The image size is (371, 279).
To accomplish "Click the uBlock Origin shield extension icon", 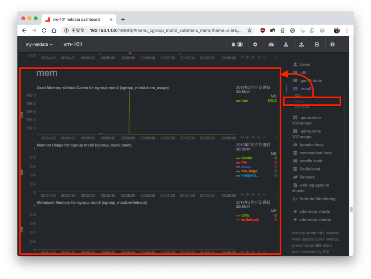I will (262, 30).
